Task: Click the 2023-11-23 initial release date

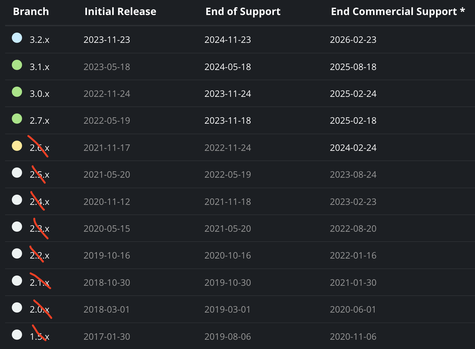Action: 107,40
